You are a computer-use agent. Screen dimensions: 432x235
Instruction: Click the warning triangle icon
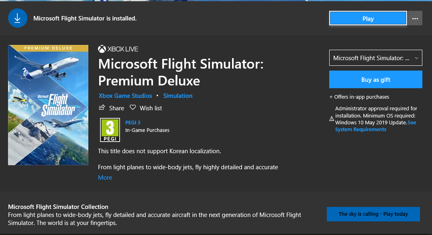point(332,119)
